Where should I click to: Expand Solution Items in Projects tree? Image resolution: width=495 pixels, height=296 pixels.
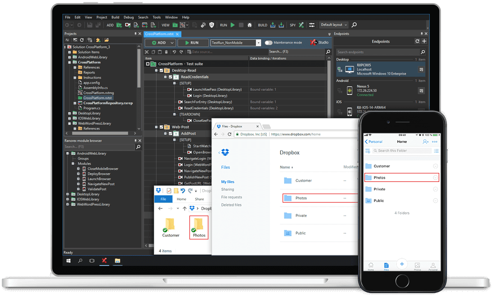pos(69,53)
